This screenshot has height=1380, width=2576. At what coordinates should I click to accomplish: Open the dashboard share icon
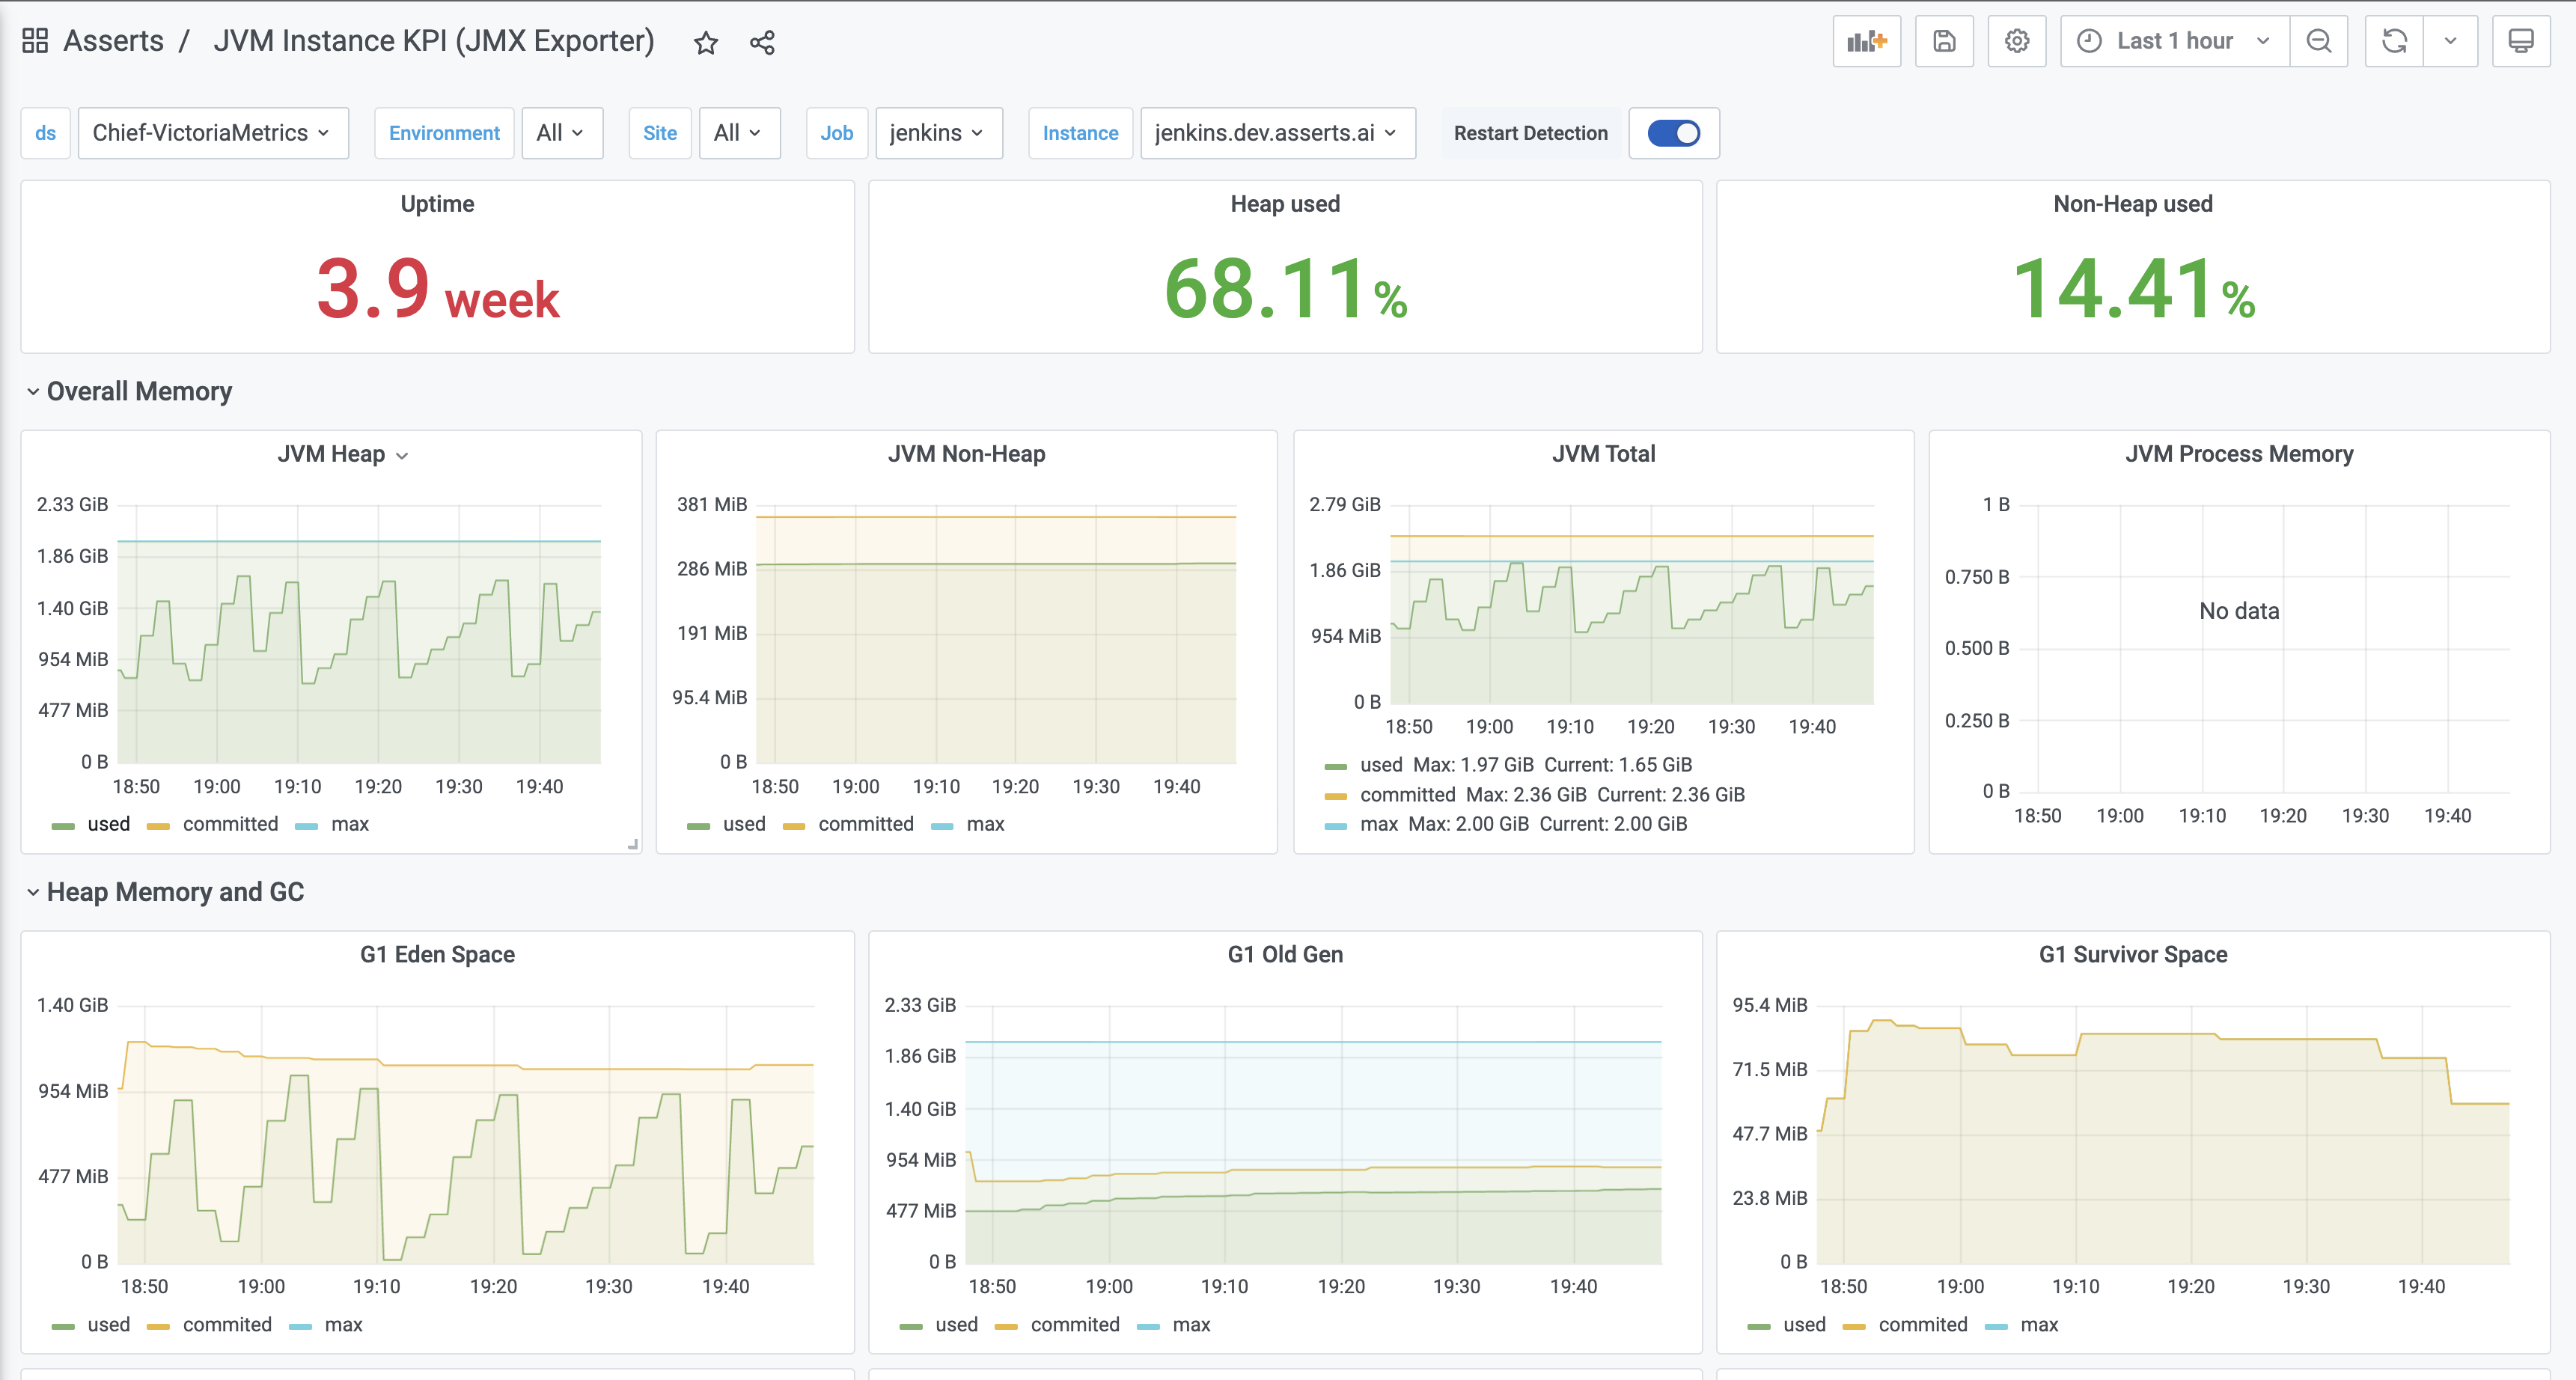pyautogui.click(x=762, y=42)
